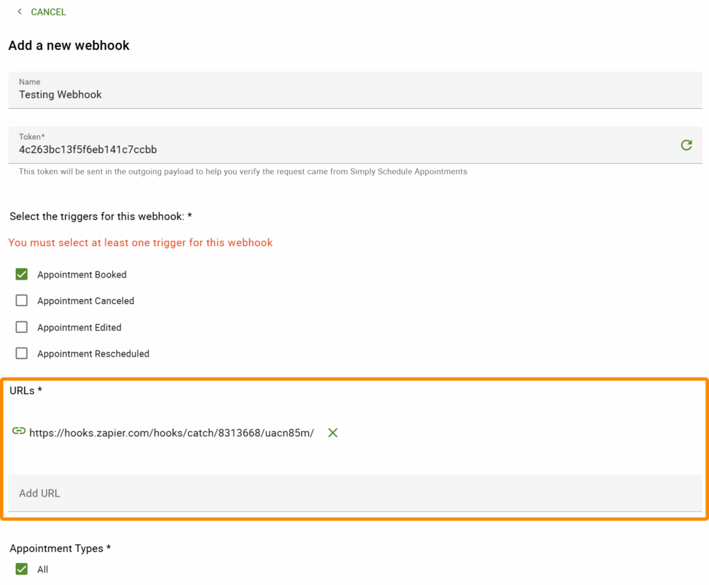709x585 pixels.
Task: Select the refresh icon in the Token field
Action: [686, 145]
